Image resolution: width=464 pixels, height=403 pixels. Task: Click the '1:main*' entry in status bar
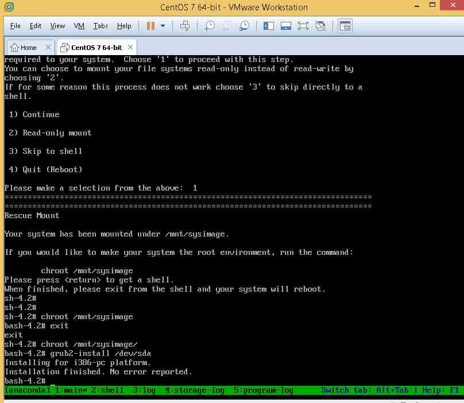coord(71,390)
